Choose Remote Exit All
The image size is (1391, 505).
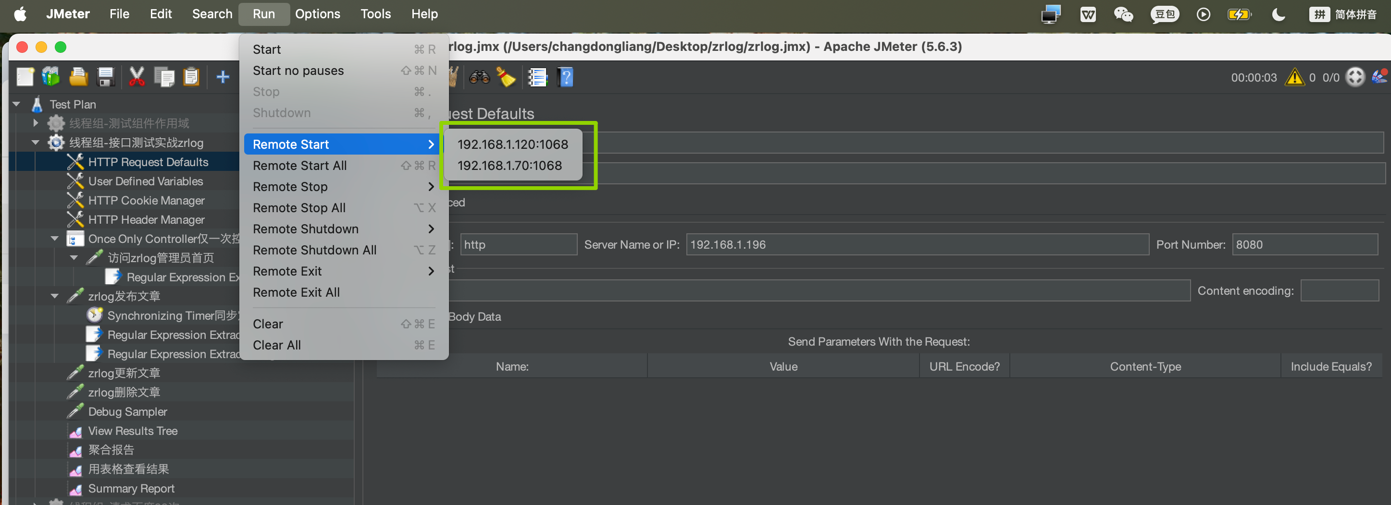click(x=344, y=292)
